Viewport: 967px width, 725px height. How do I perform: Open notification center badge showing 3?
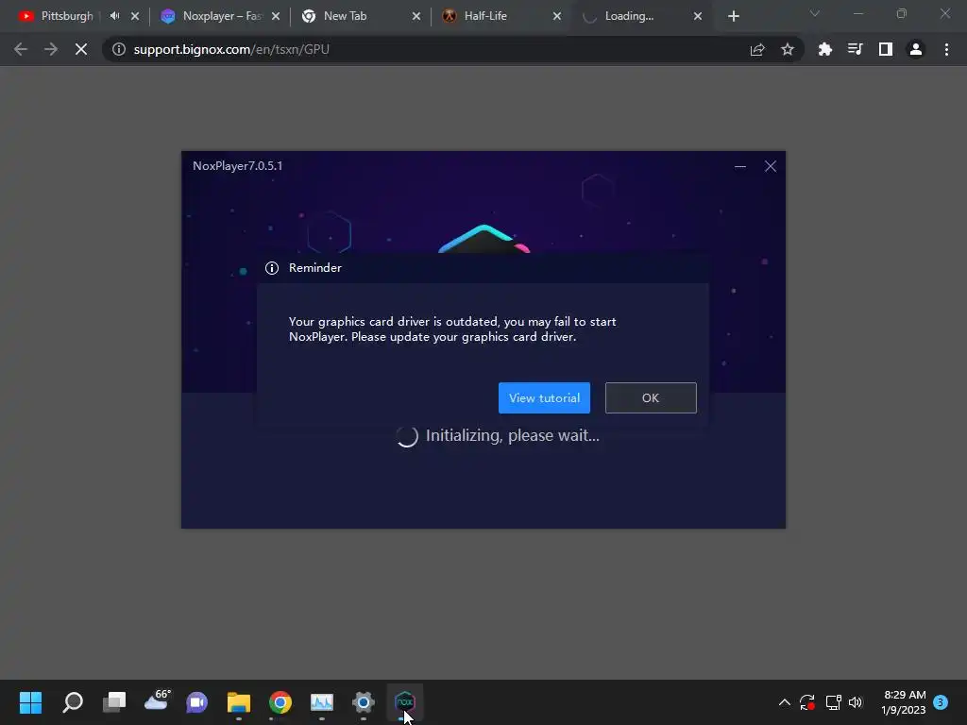[x=941, y=702]
